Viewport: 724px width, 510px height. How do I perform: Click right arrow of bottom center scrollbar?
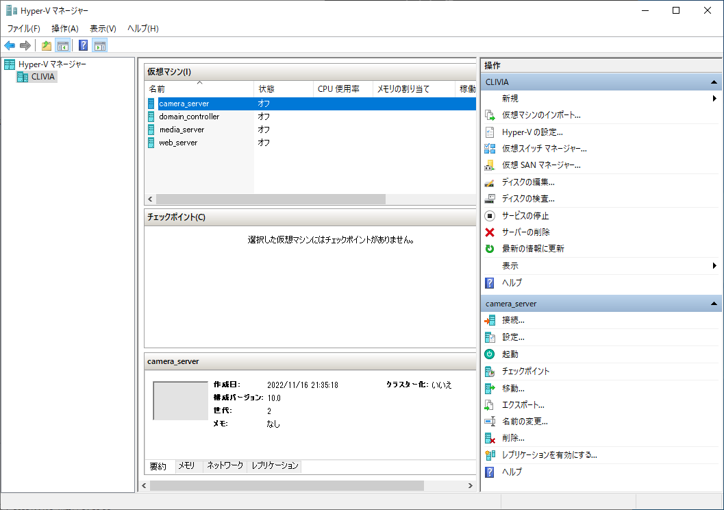coord(471,485)
